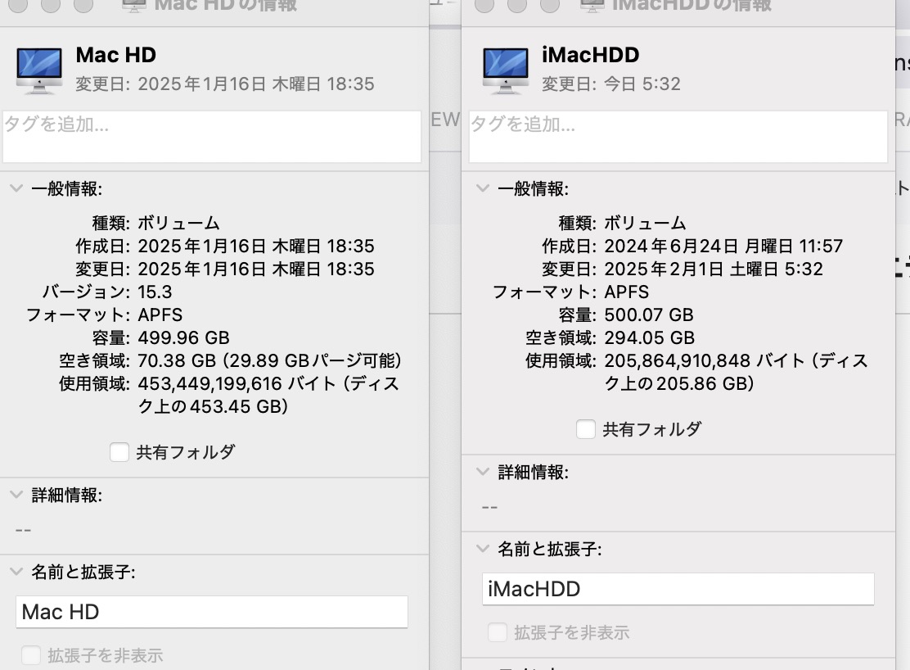Click the 変更日: 今日 5:32 header text
This screenshot has height=670, width=910.
point(610,84)
